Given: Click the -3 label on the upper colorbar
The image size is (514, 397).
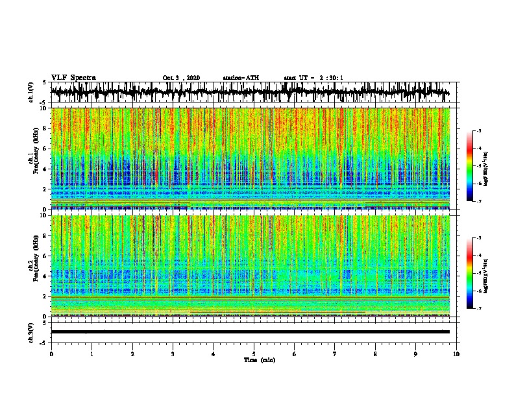Looking at the screenshot, I should [479, 131].
